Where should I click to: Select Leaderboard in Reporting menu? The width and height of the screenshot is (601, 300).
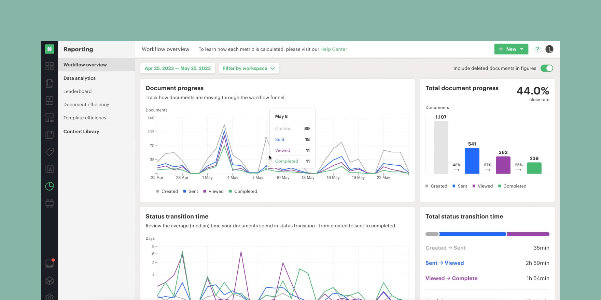pyautogui.click(x=78, y=91)
